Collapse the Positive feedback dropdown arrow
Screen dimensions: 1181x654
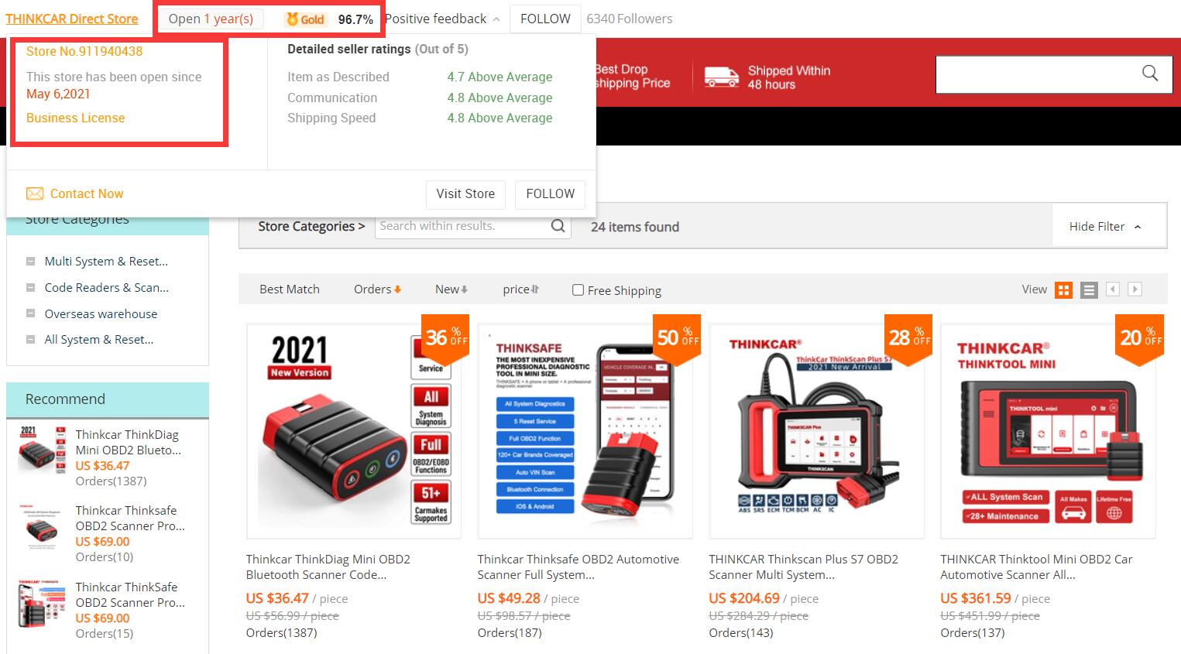pyautogui.click(x=496, y=19)
